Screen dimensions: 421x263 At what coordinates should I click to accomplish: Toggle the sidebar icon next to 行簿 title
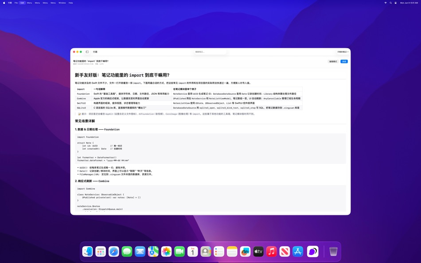coord(87,52)
